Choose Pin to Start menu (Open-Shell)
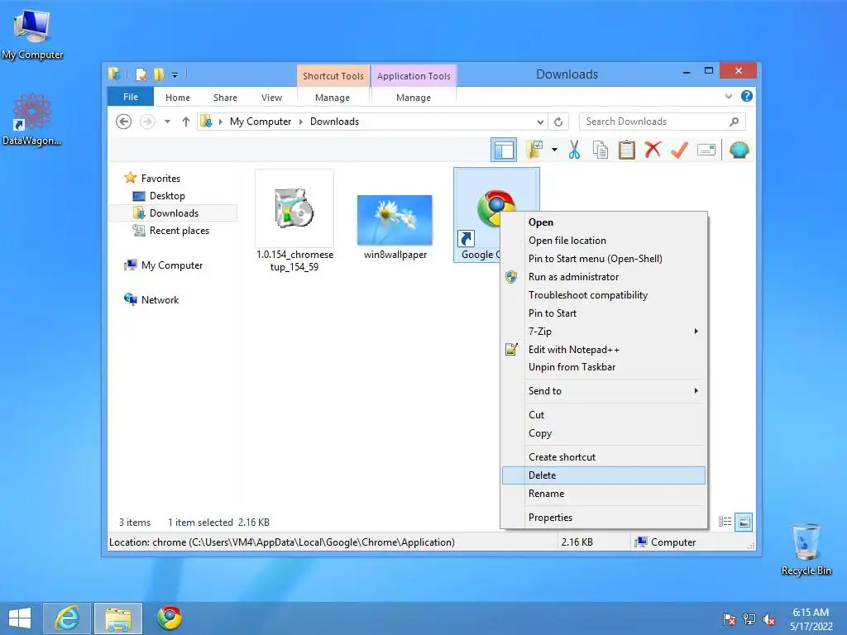The height and width of the screenshot is (635, 847). 603,259
